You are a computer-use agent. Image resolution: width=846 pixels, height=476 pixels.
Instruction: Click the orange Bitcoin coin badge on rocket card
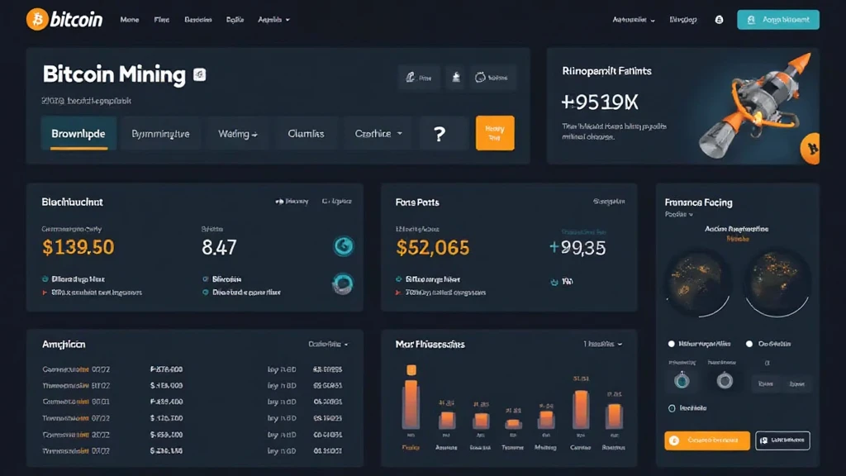point(810,149)
